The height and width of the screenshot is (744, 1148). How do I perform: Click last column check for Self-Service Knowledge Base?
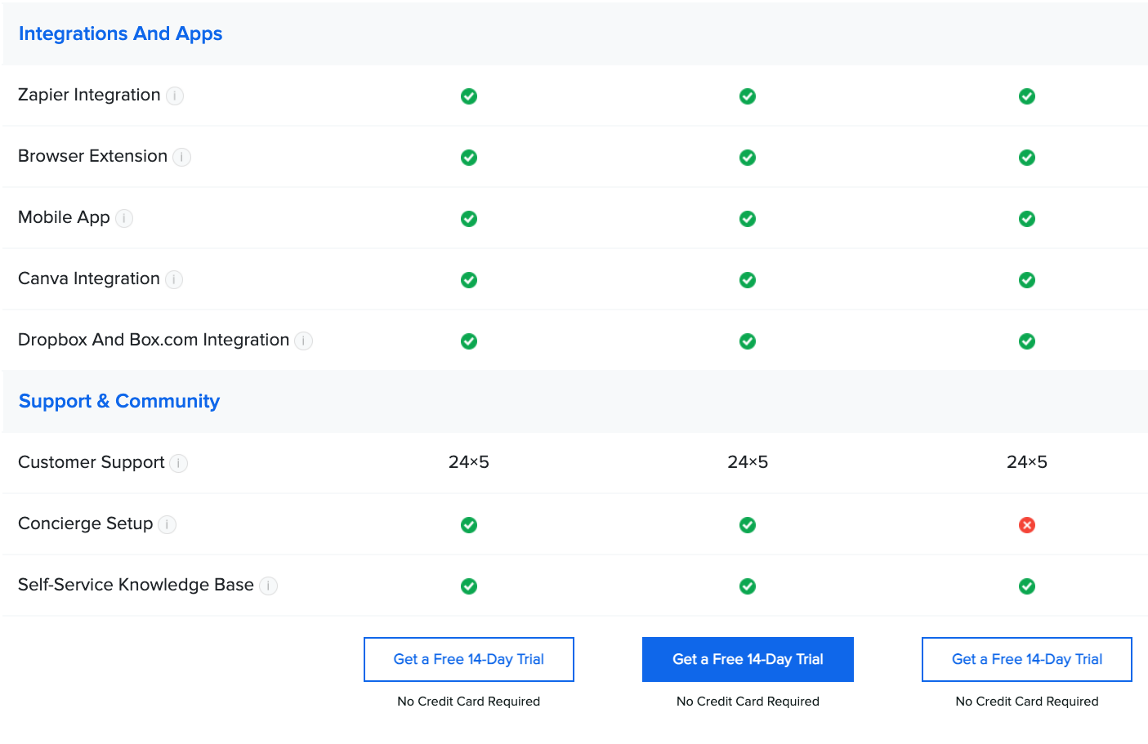(1026, 586)
